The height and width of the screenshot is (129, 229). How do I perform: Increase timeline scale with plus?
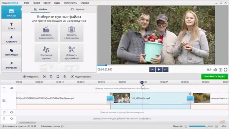217,126
